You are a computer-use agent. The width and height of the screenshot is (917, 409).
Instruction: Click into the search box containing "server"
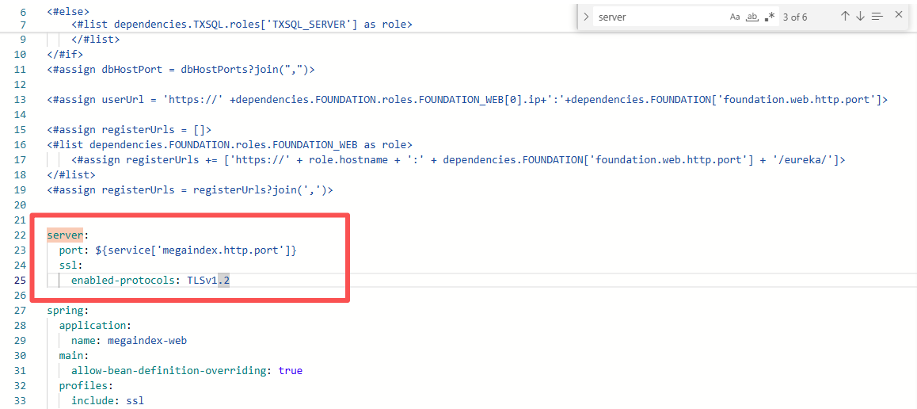(x=661, y=17)
